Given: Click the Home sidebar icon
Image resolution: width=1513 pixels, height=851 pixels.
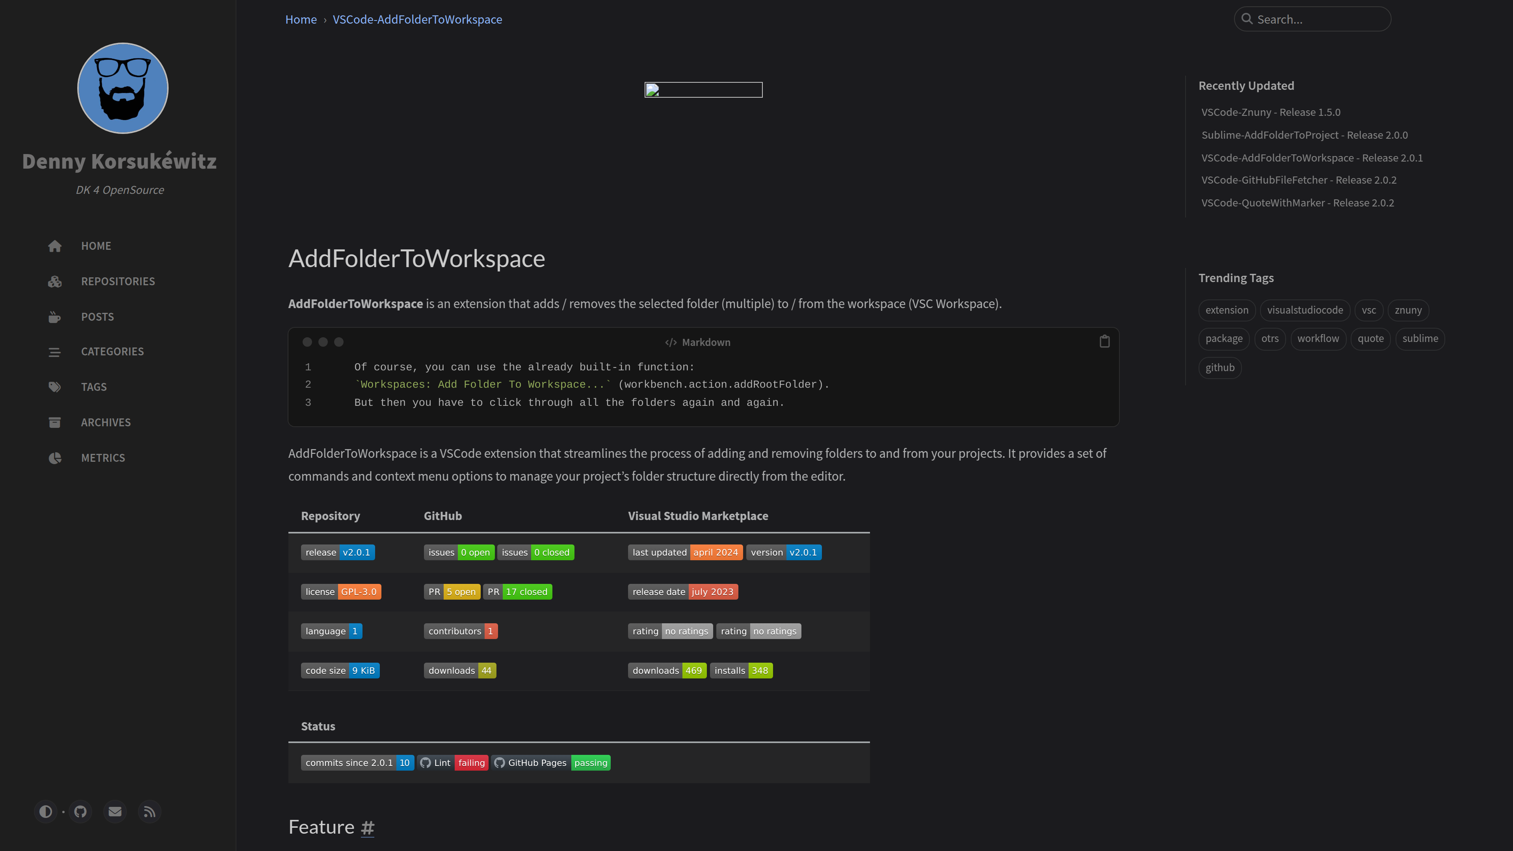Looking at the screenshot, I should click(55, 246).
